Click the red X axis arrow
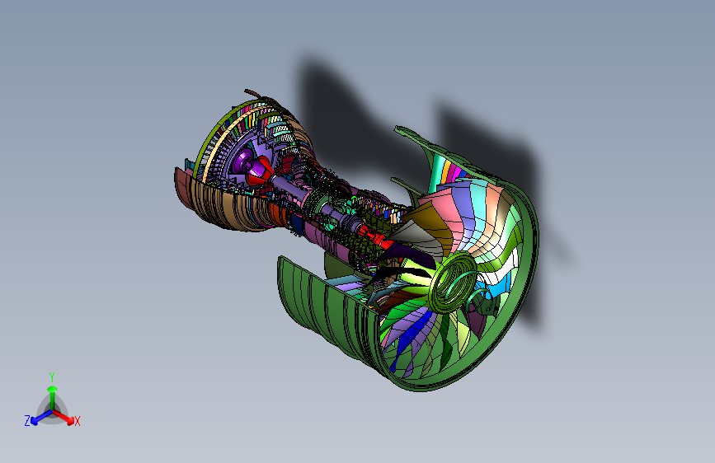 [x=64, y=417]
